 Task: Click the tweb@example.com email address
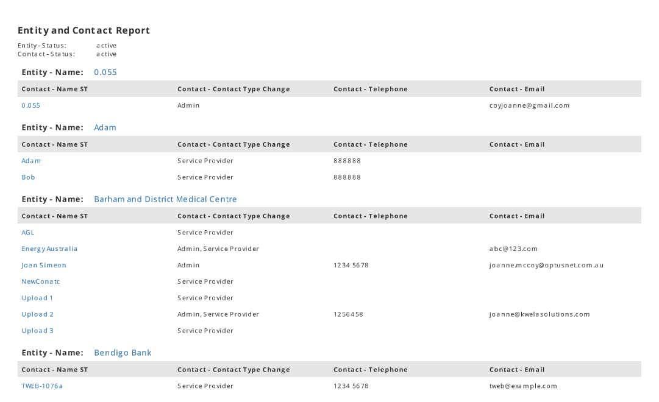coord(523,386)
